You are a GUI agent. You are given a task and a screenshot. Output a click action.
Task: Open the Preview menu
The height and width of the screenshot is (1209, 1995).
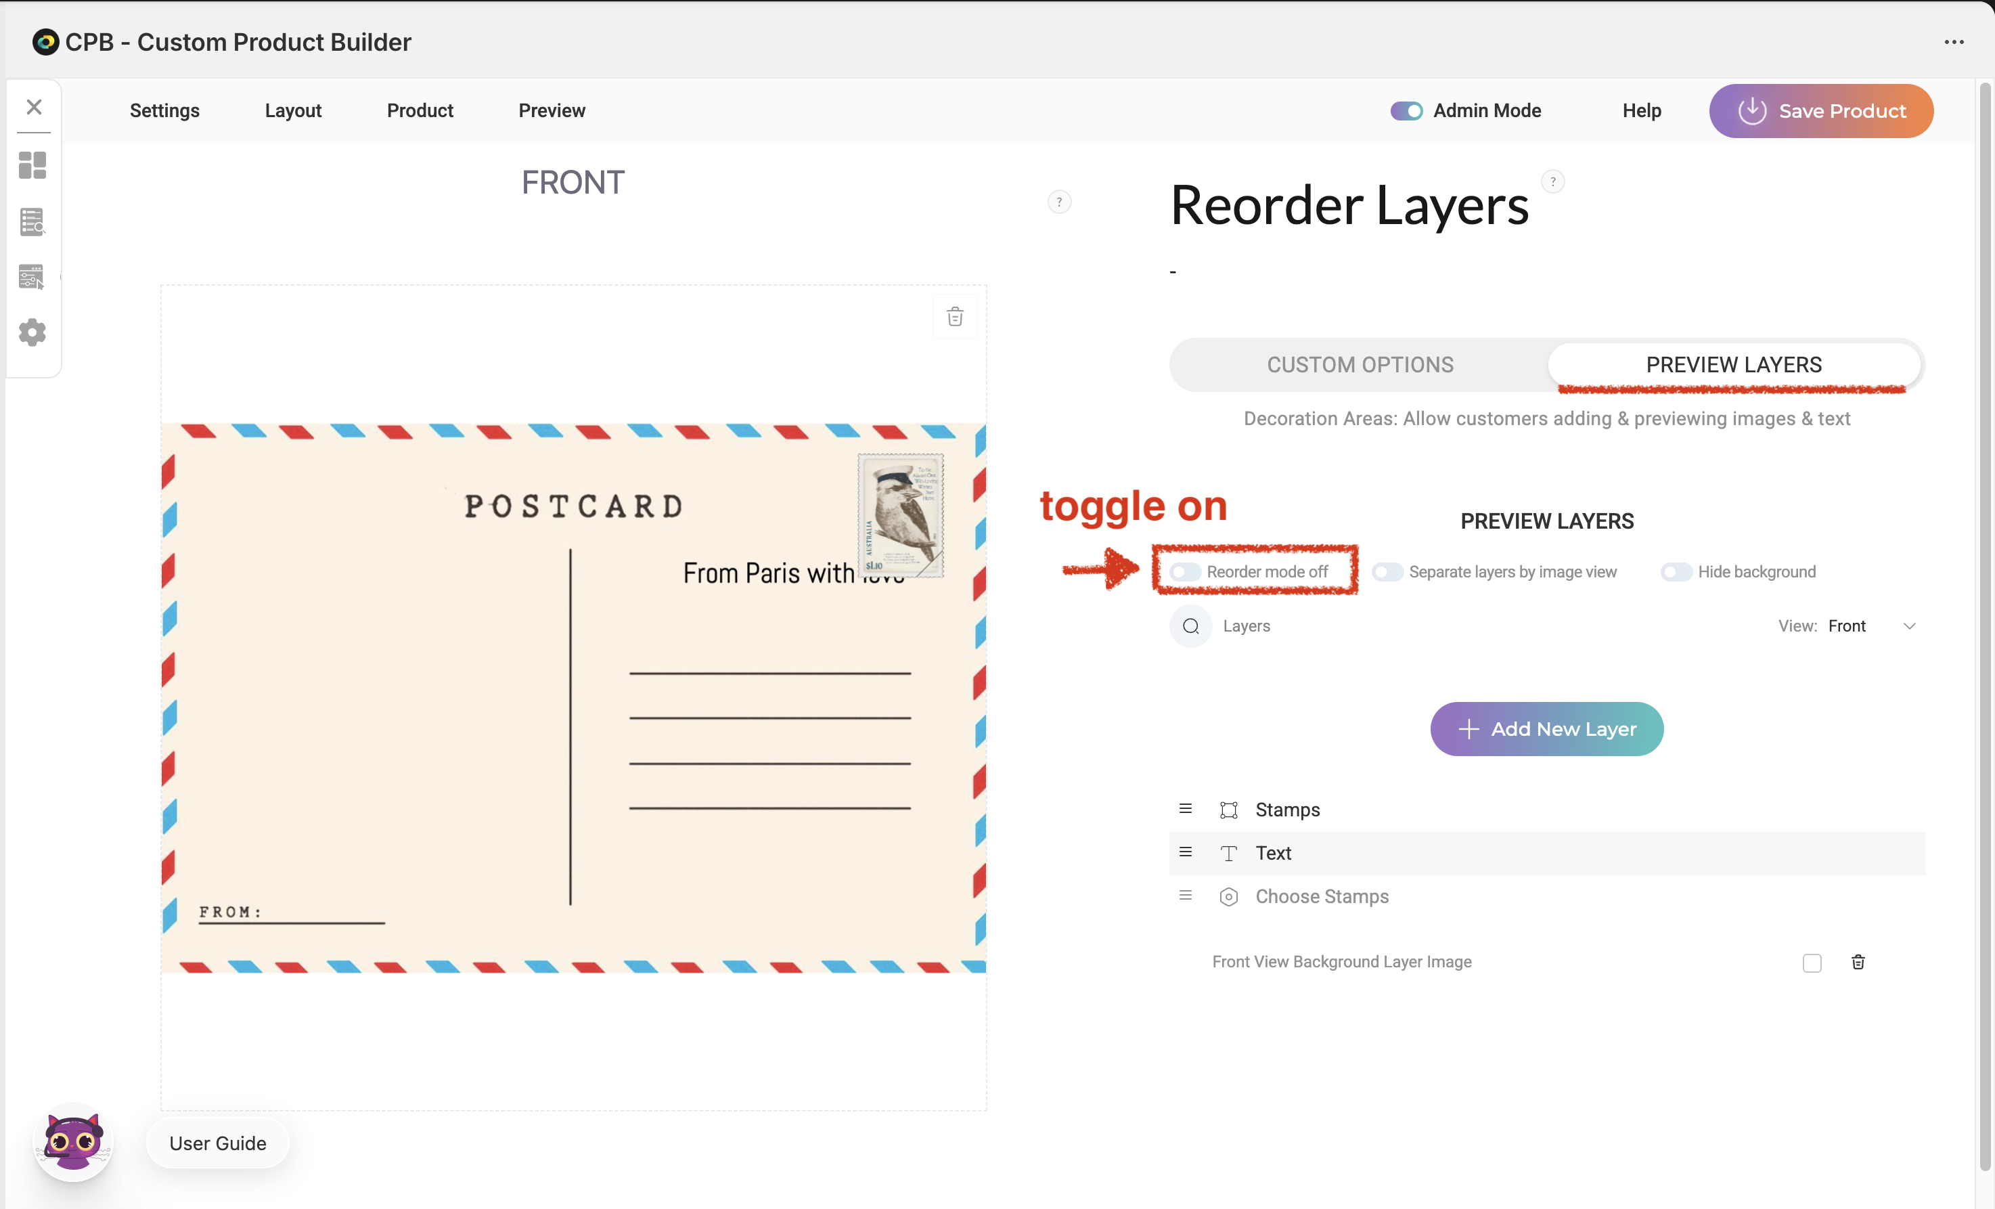tap(552, 111)
